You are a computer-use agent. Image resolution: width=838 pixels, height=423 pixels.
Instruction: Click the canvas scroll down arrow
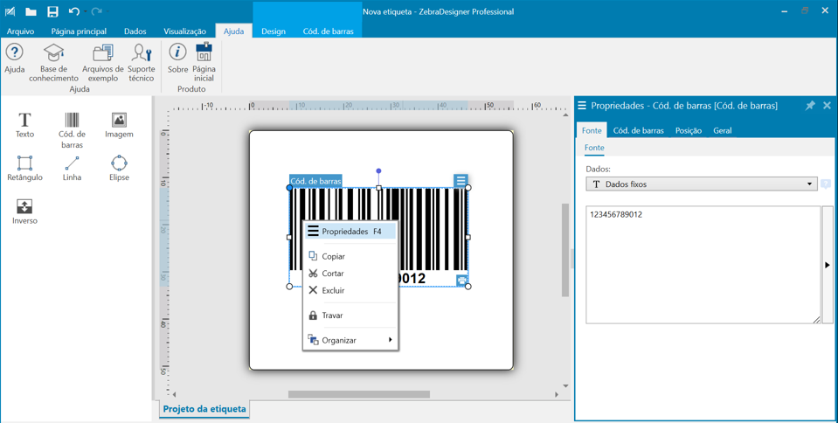[565, 386]
